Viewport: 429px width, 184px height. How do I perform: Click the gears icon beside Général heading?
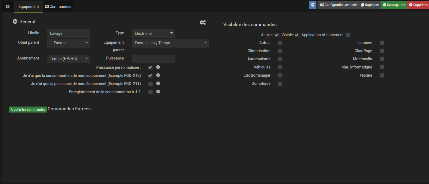pos(203,23)
